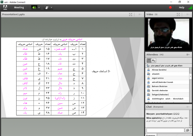The height and width of the screenshot is (136, 193).
Task: Click the Adobe logo icon
Action: point(5,7)
